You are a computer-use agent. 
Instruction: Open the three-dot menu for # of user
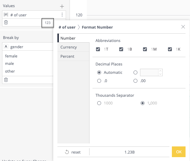(62, 15)
